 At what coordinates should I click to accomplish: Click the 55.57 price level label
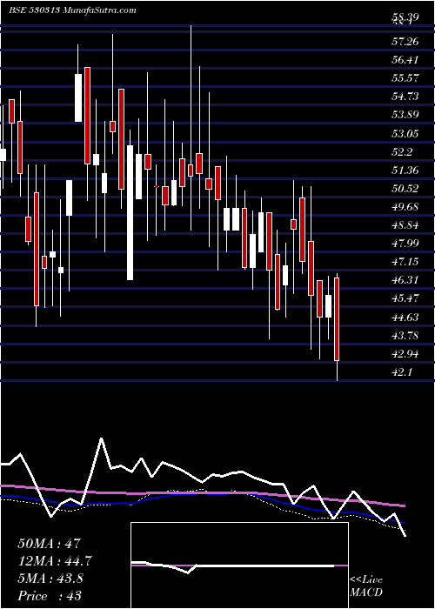point(405,77)
